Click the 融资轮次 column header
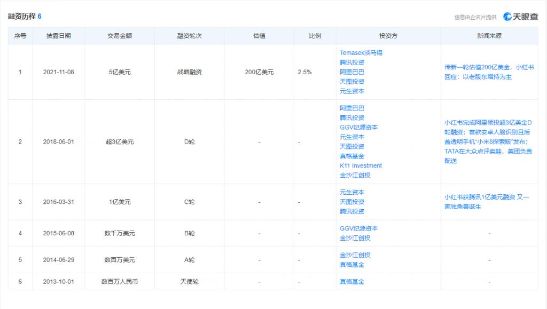Screen dimensions: 547x309 pos(190,35)
